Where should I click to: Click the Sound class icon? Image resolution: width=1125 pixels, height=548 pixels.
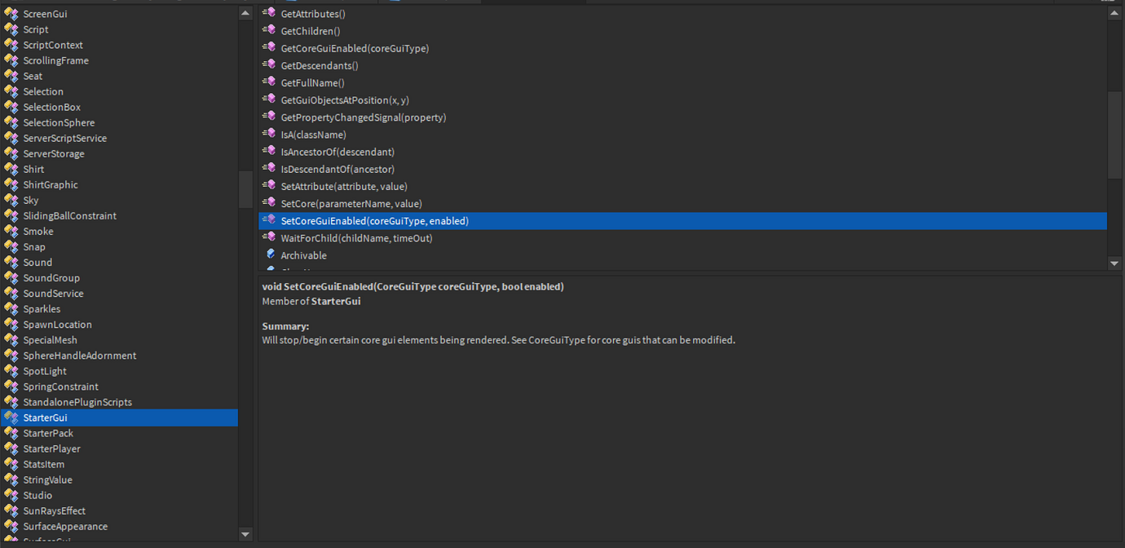click(12, 262)
